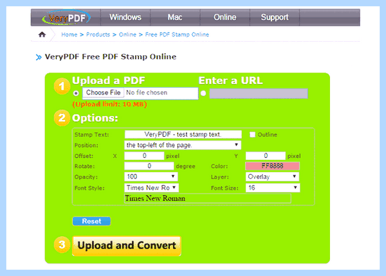Click the Y offset pixel field

coord(265,156)
